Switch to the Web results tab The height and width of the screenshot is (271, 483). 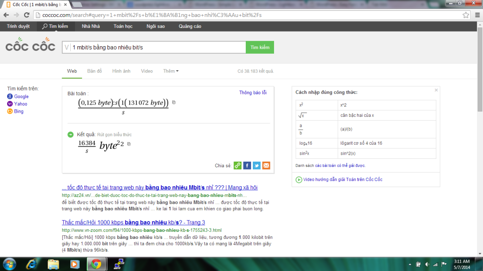(72, 71)
